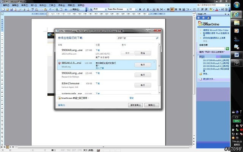Image resolution: width=243 pixels, height=152 pixels.
Task: Click the green Go arrow beside search box
Action: [227, 49]
